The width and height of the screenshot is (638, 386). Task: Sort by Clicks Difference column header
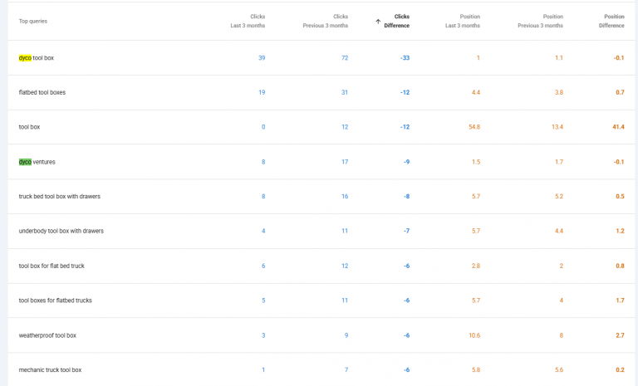point(397,21)
